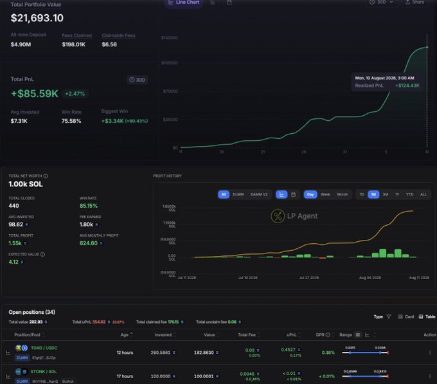Open the TOAD / USDC pool link

tap(44, 348)
